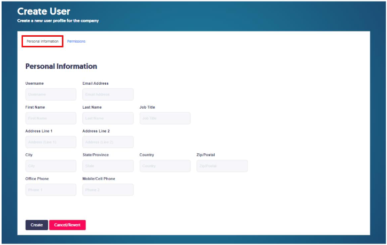Click the City label text
The height and width of the screenshot is (245, 387).
click(x=29, y=155)
